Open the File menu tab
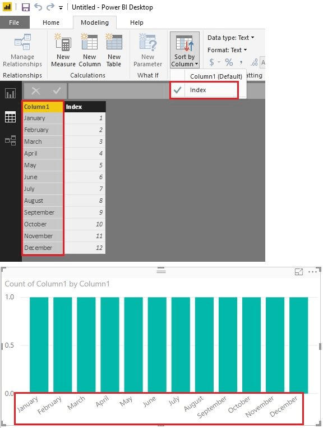 [x=14, y=22]
